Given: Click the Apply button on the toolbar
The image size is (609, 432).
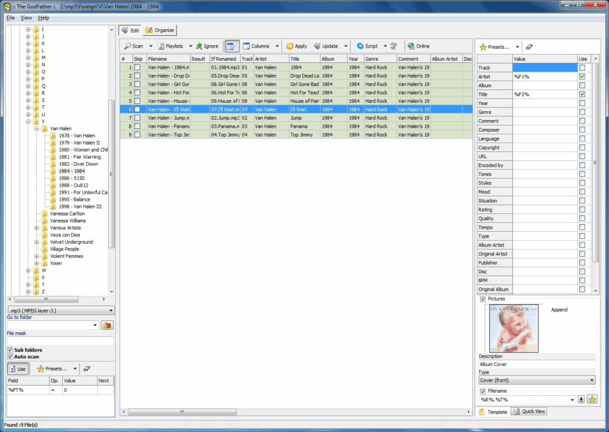Looking at the screenshot, I should [x=297, y=46].
